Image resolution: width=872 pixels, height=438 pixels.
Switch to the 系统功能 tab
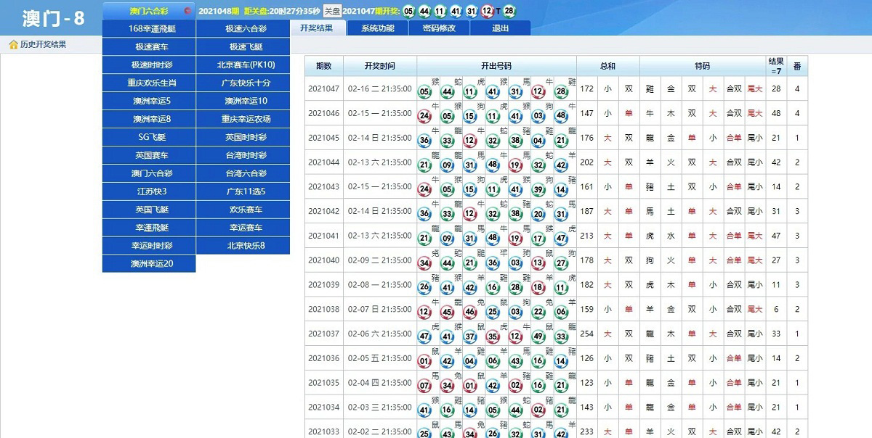click(377, 28)
